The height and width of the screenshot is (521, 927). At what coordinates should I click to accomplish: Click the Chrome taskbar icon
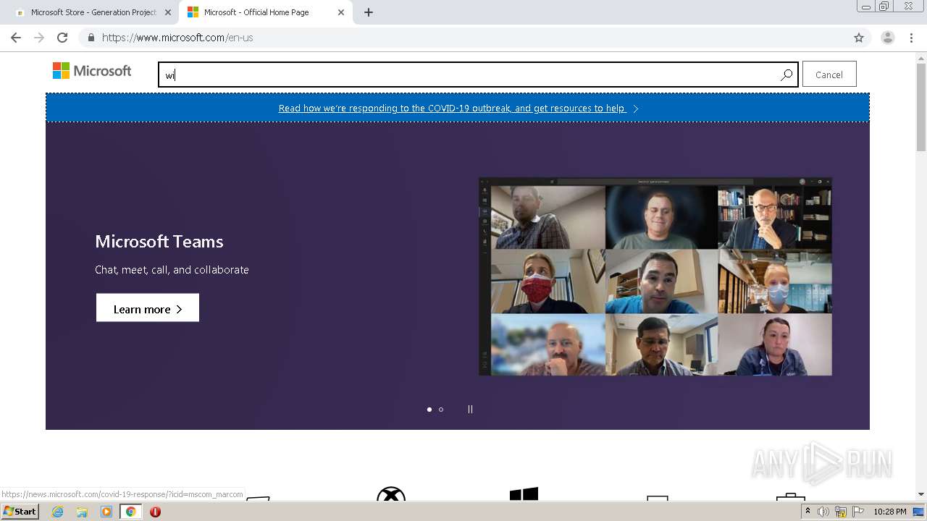point(130,512)
